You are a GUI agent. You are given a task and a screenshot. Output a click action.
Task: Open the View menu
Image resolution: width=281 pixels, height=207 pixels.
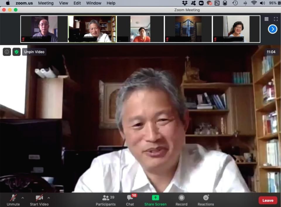[64, 3]
